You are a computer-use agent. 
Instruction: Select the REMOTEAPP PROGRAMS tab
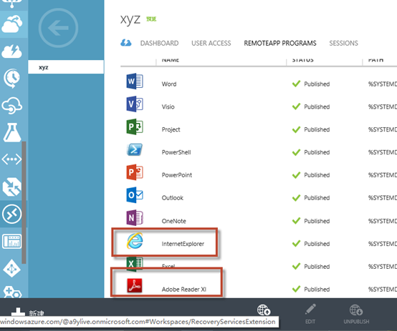click(x=280, y=43)
